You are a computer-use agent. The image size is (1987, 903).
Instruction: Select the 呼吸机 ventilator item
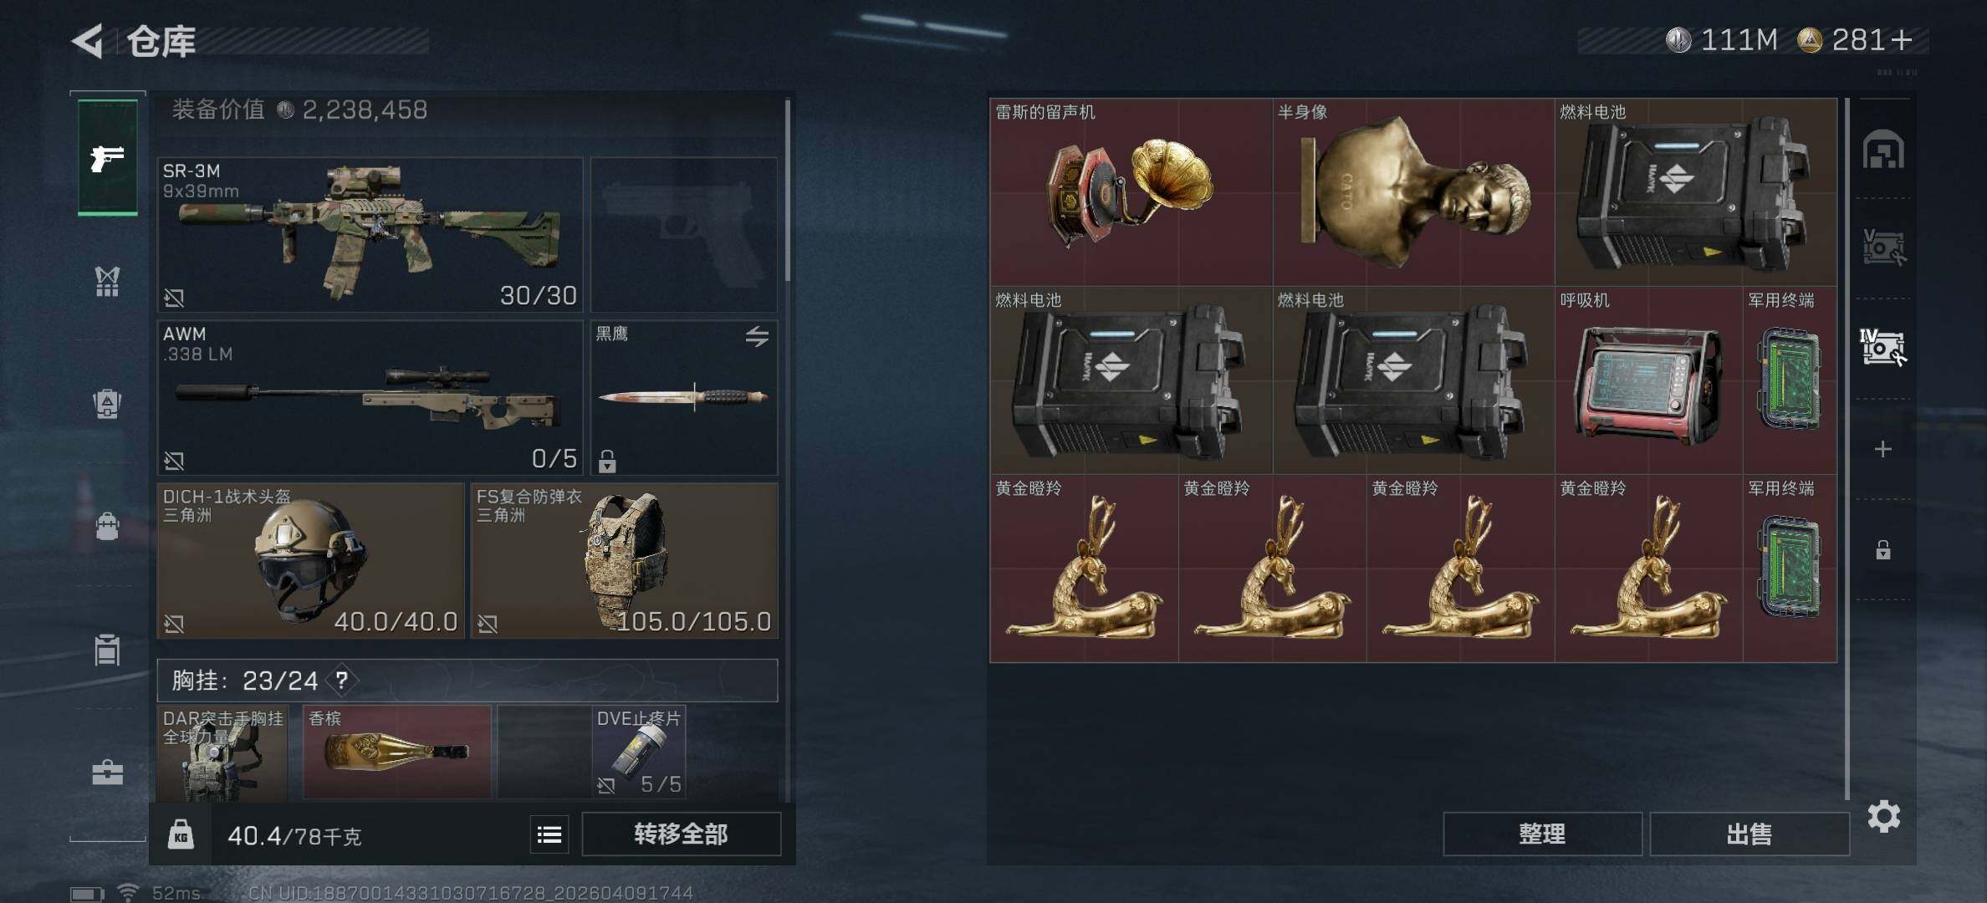1648,381
